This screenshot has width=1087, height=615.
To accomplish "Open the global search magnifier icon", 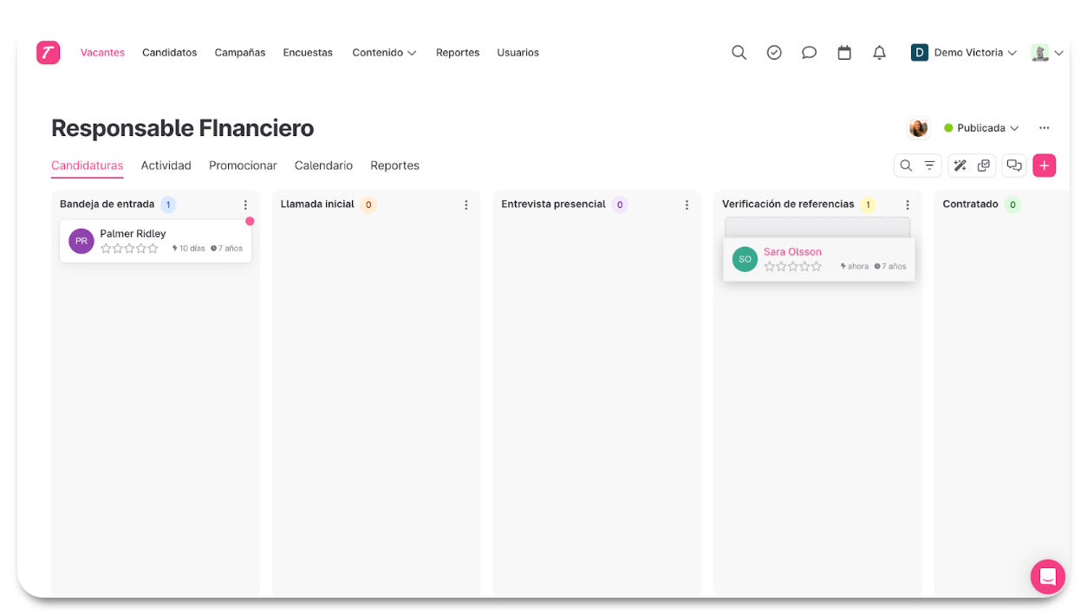I will (x=739, y=53).
